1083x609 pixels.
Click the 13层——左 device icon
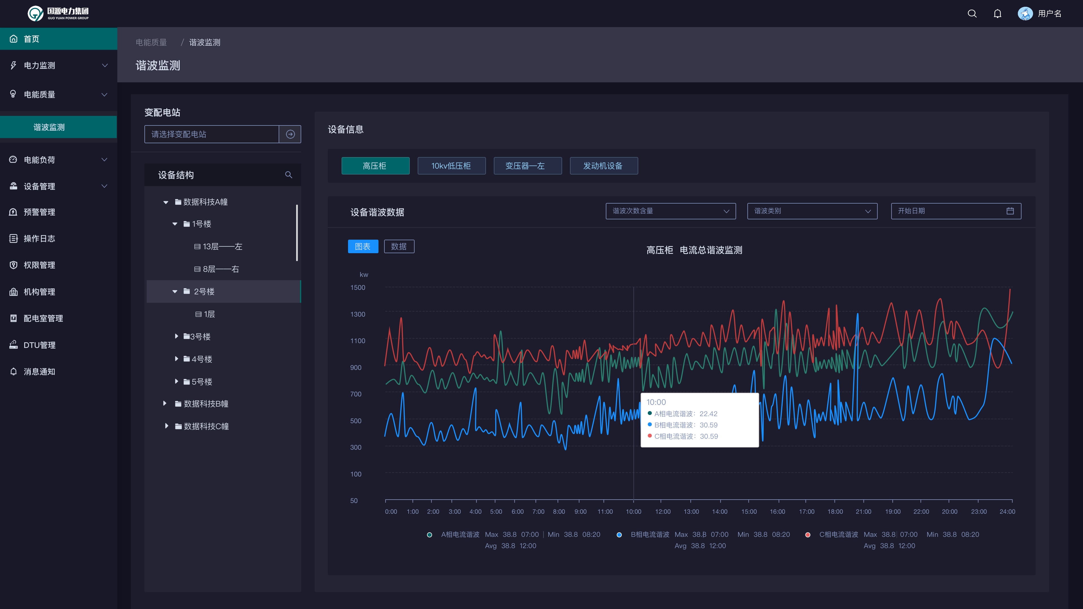point(197,246)
